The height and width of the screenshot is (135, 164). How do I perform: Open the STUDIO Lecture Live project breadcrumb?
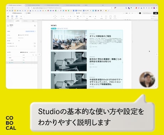(x=17, y=13)
